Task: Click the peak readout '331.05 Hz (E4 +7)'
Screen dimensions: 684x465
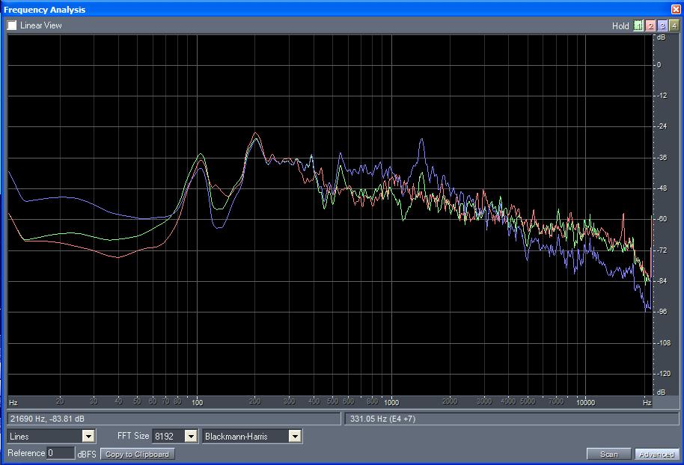Action: click(382, 419)
